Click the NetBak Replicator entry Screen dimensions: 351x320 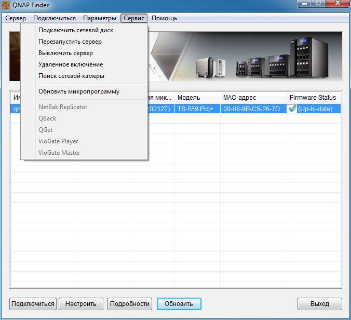coord(84,107)
